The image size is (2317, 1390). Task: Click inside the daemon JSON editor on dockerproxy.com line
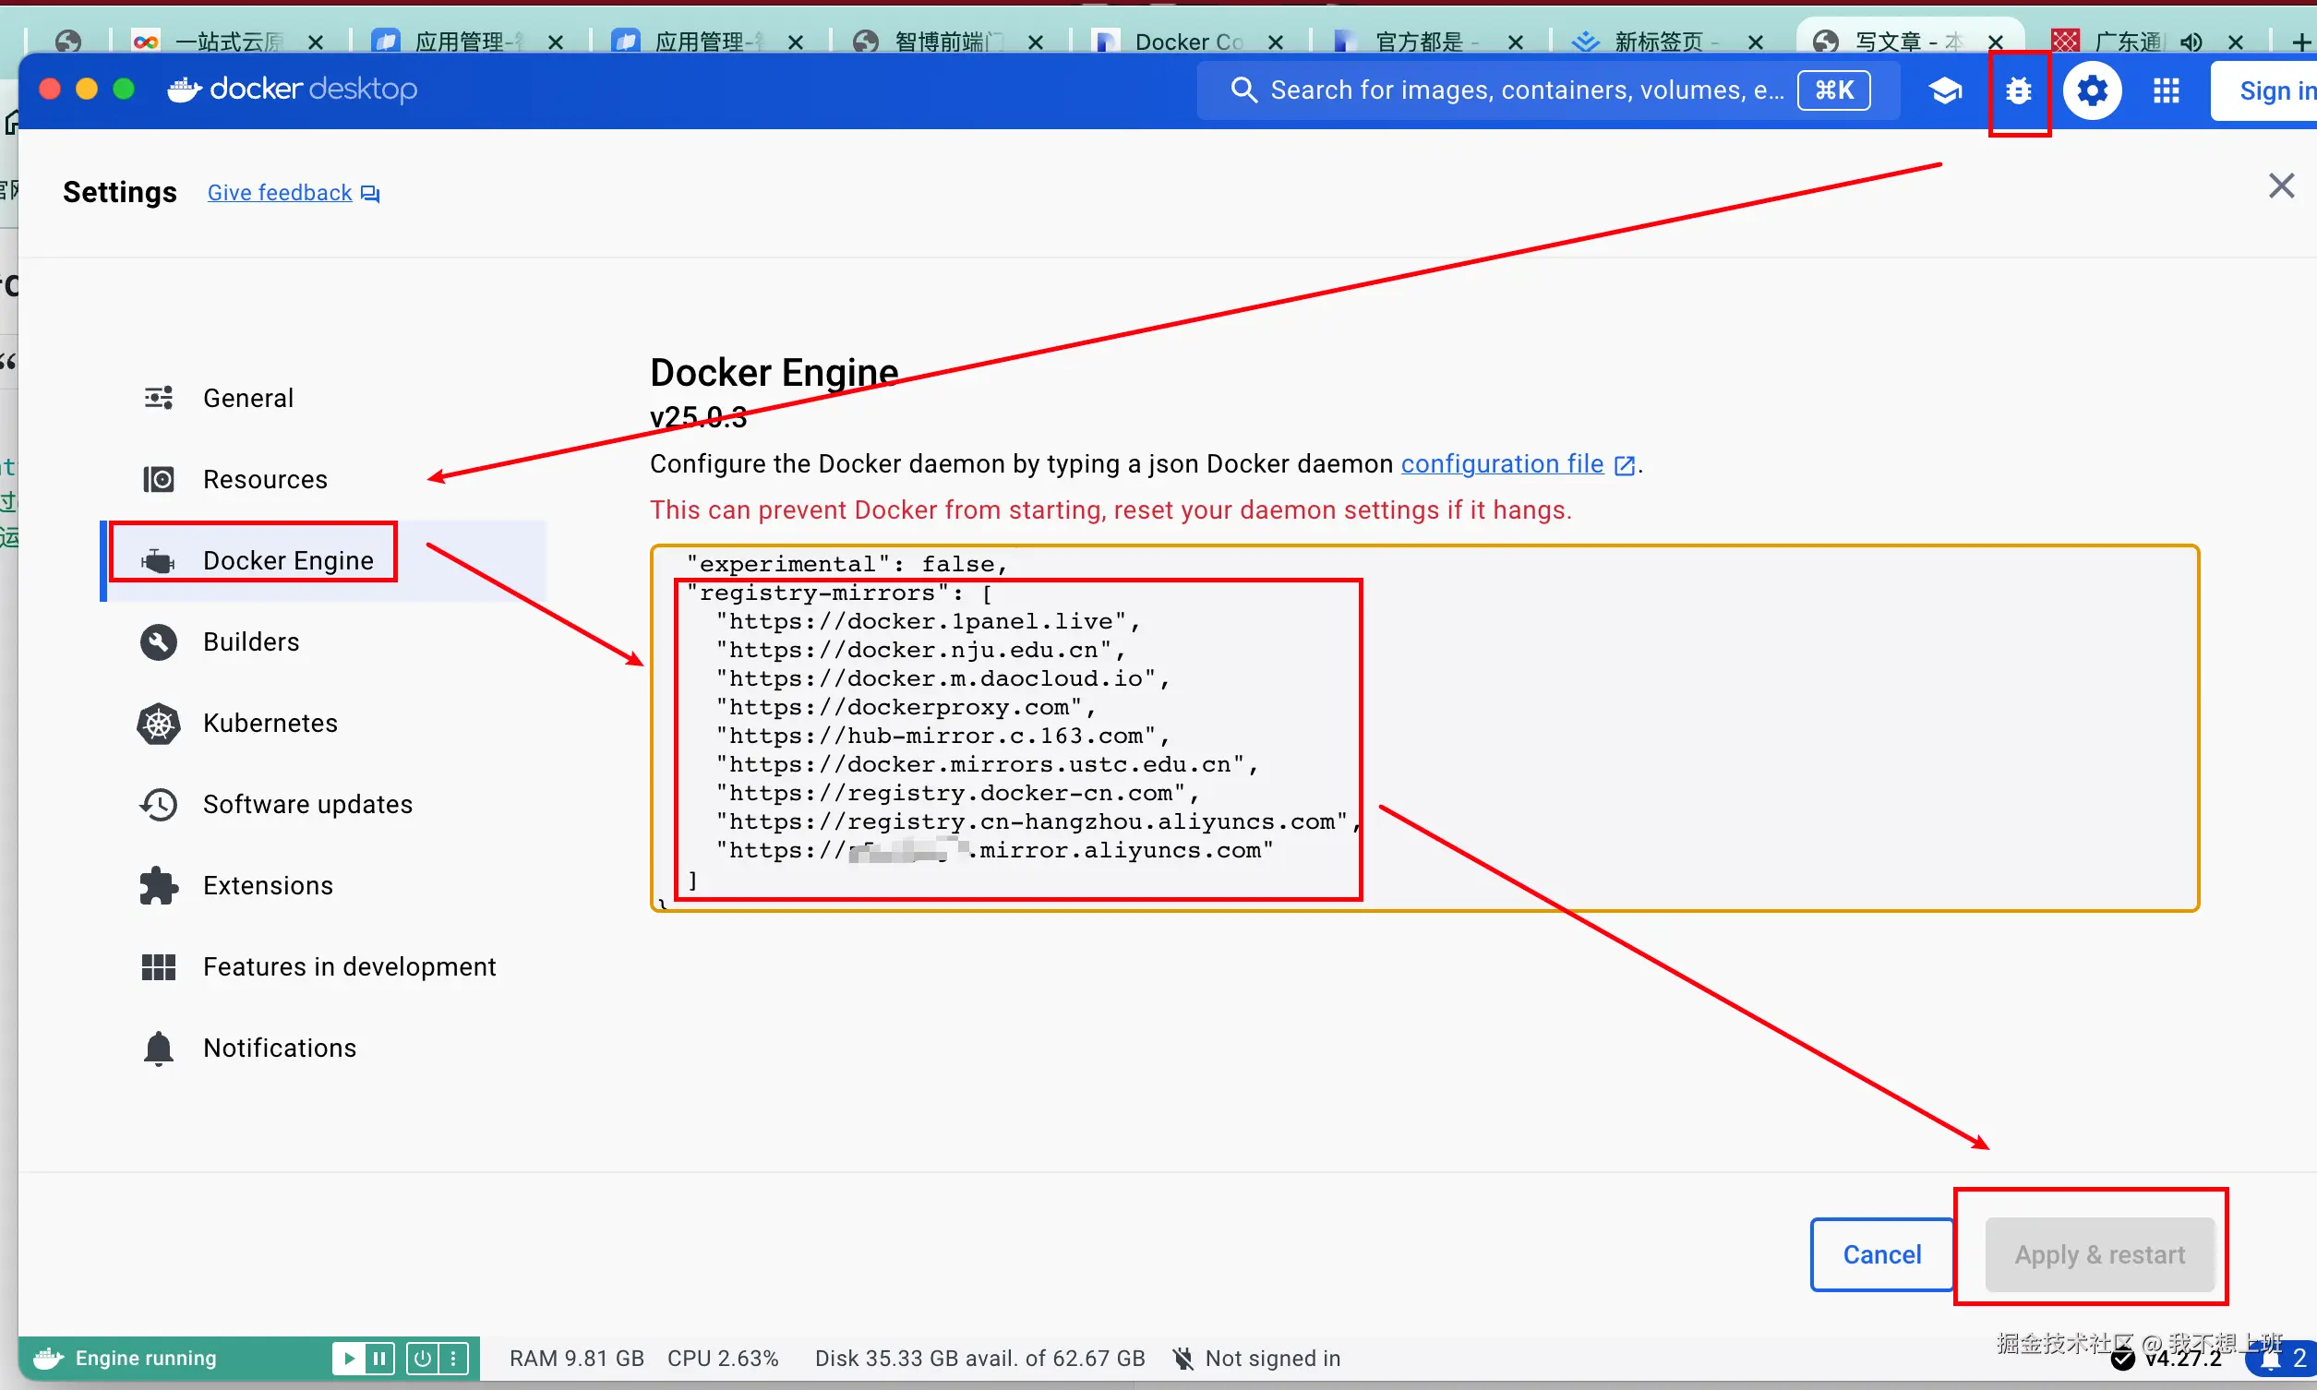click(906, 708)
